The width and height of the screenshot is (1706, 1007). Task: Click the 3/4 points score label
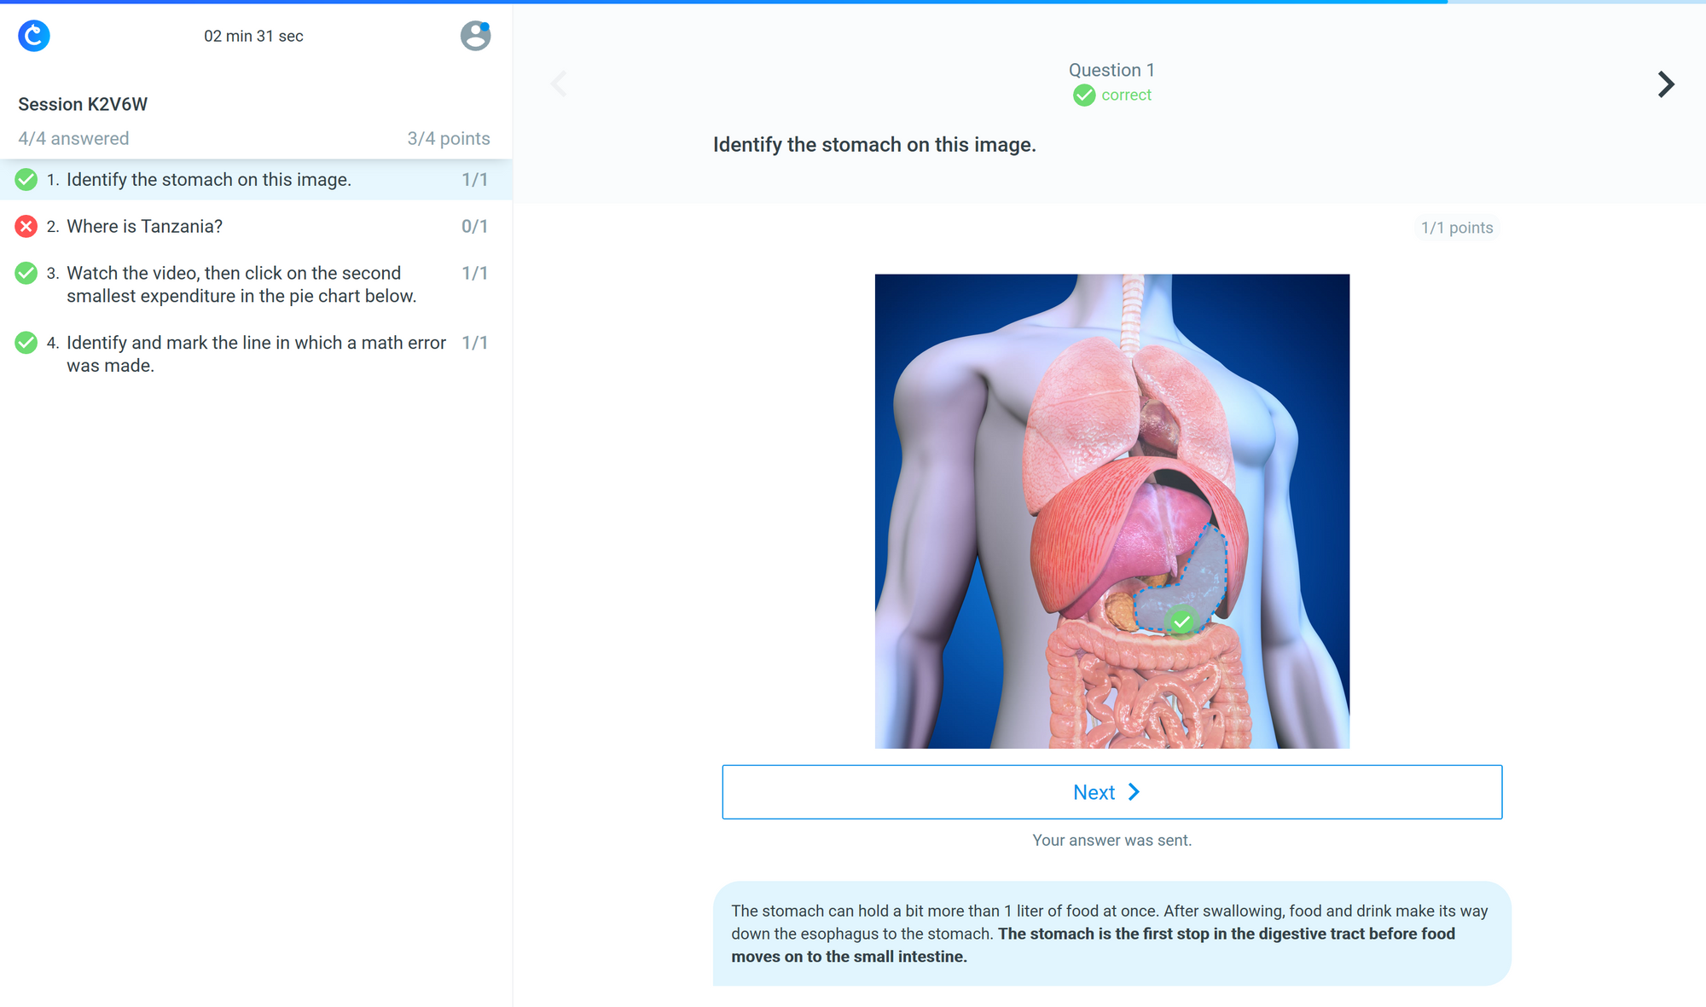pos(449,138)
